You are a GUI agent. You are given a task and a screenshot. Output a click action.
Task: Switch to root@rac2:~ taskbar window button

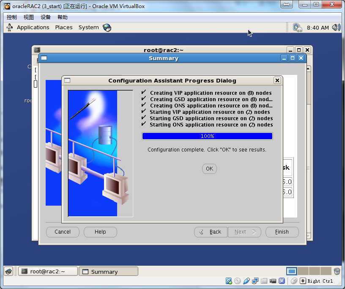point(48,271)
